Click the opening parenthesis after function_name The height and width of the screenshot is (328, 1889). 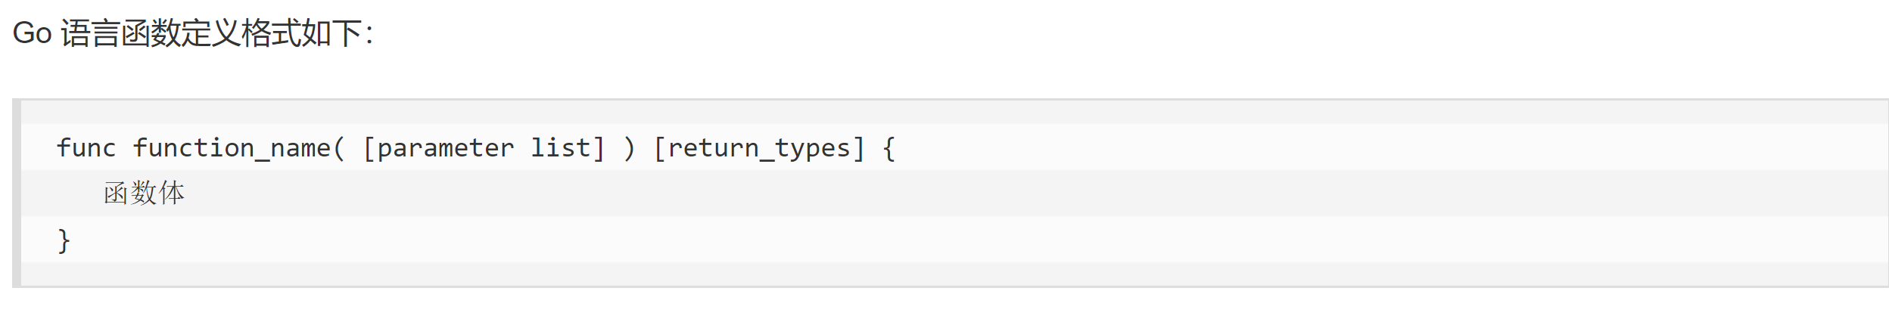coord(340,148)
